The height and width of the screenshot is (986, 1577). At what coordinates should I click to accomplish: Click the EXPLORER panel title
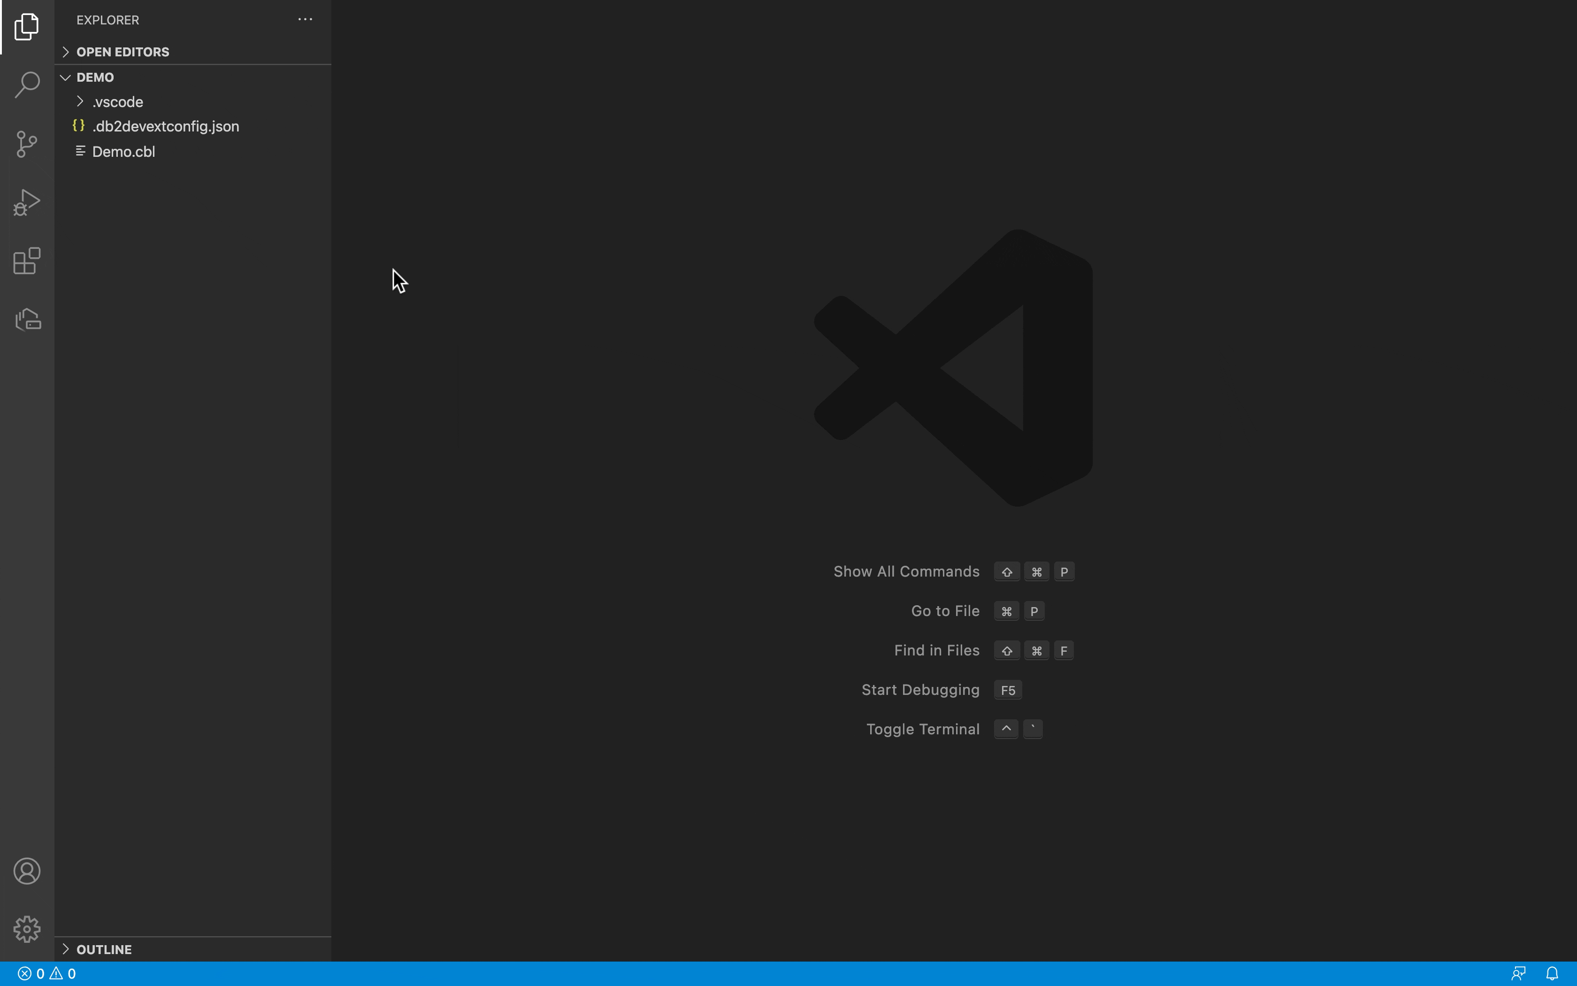(x=107, y=20)
